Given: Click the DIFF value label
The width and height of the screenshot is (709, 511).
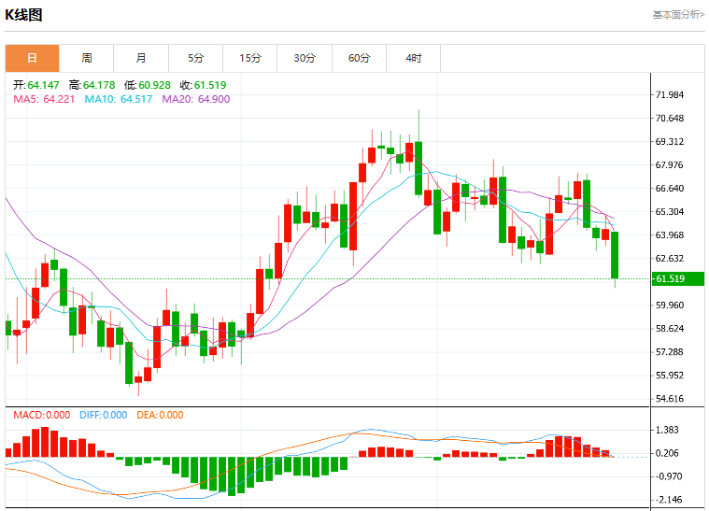Looking at the screenshot, I should (103, 415).
